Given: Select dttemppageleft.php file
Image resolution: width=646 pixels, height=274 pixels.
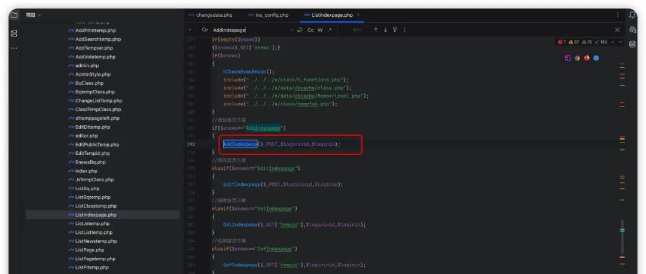Looking at the screenshot, I should [x=94, y=118].
